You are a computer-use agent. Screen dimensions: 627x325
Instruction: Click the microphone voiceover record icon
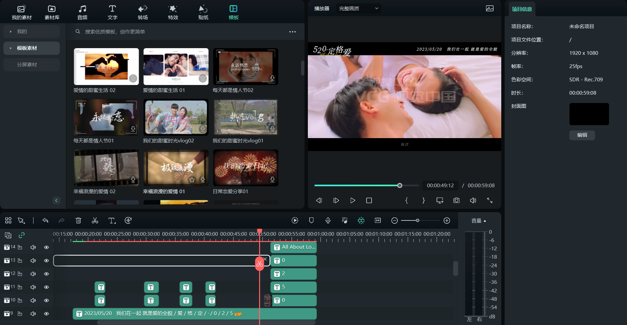click(328, 220)
